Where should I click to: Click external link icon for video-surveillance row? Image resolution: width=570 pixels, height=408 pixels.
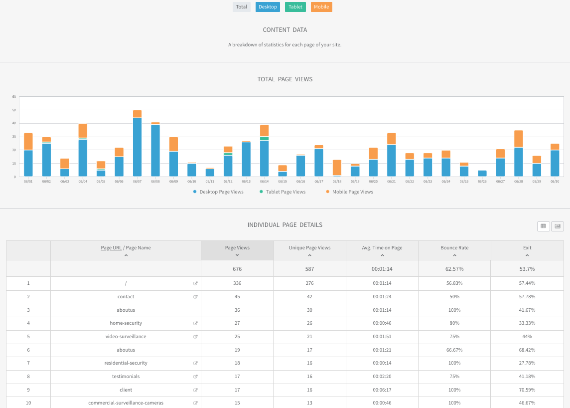[195, 337]
